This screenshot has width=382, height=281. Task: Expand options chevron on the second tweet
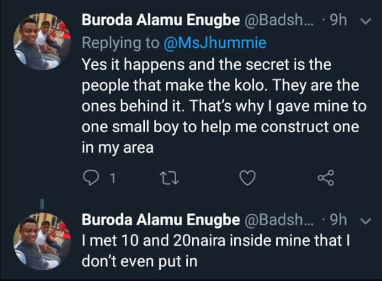(364, 221)
